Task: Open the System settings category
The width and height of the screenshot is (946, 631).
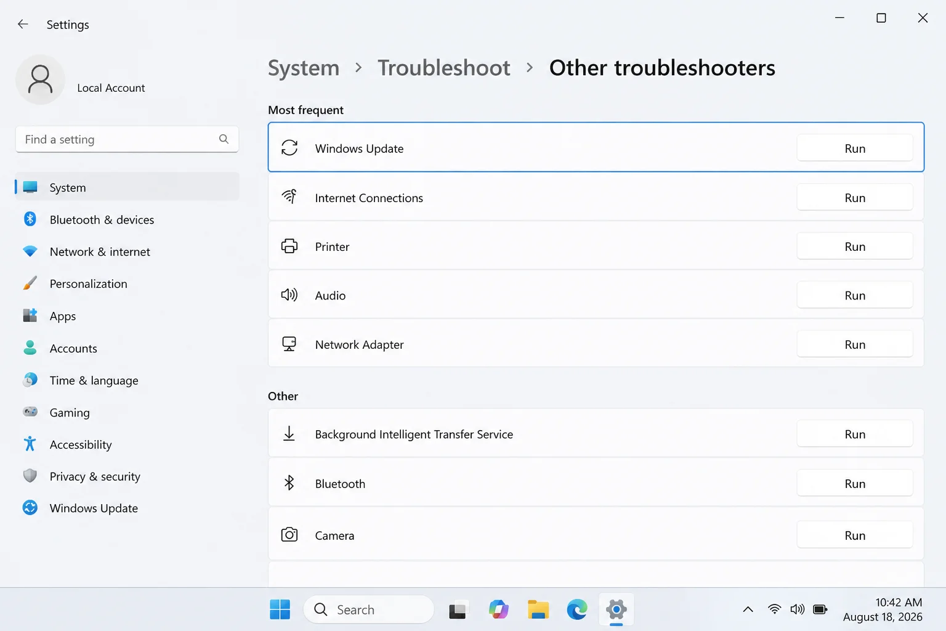Action: [127, 187]
